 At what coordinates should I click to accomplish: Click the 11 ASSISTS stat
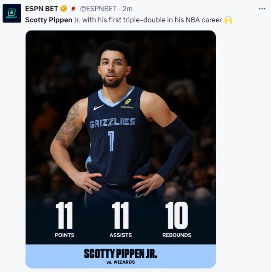121,220
